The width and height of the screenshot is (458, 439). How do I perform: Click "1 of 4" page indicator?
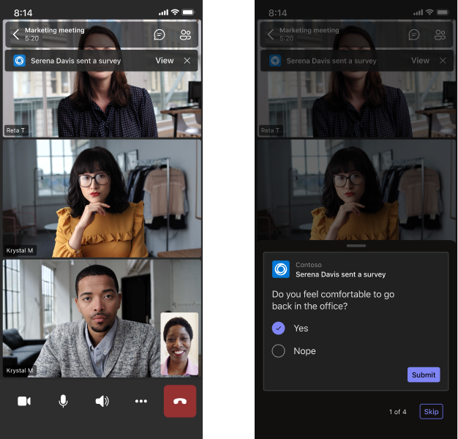(x=397, y=412)
